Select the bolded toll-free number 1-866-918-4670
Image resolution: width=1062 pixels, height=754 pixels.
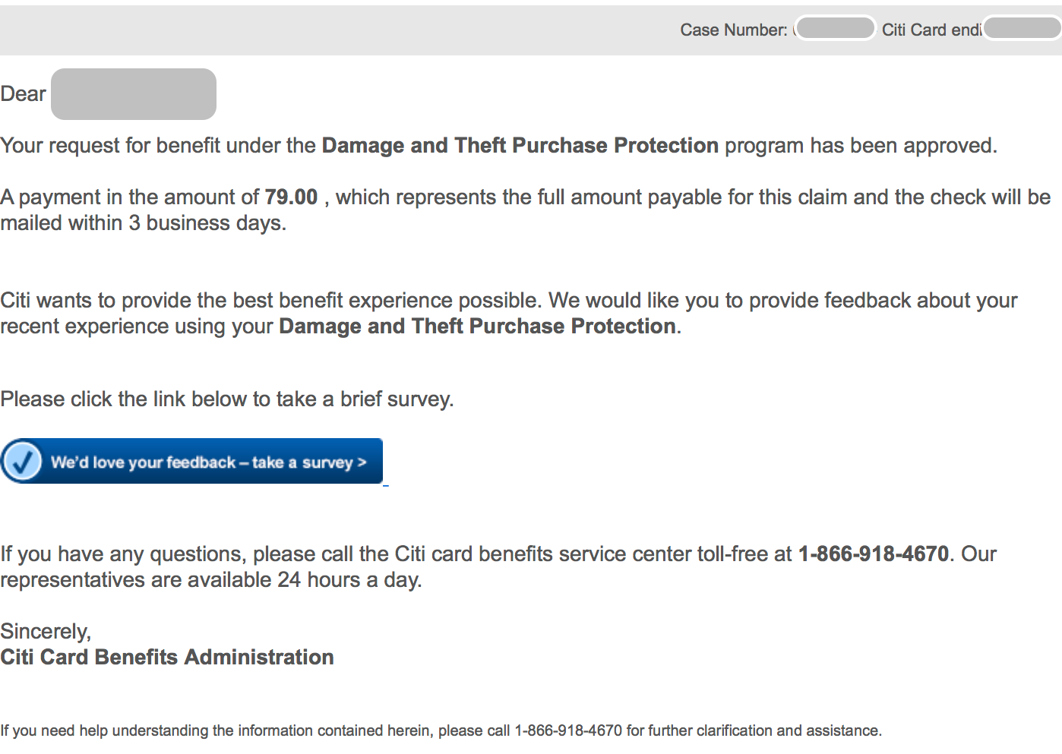(x=874, y=554)
